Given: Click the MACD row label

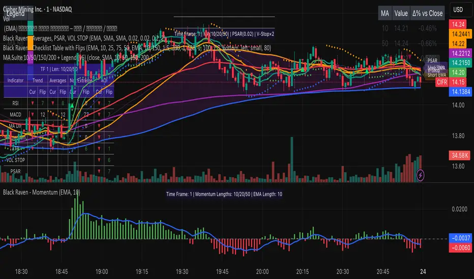Looking at the screenshot, I should [15, 115].
